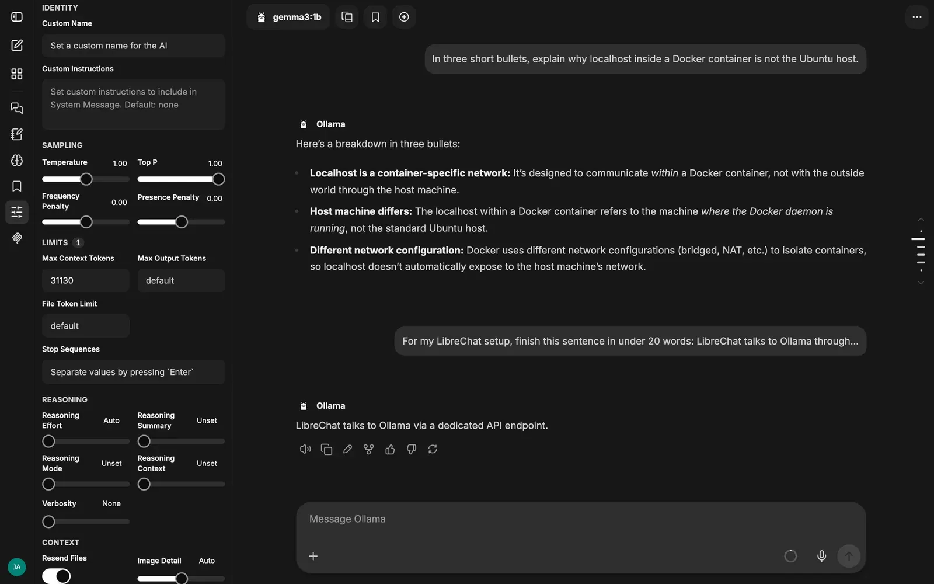The height and width of the screenshot is (584, 934).
Task: Open the gemma3:1b model selector
Action: pyautogui.click(x=289, y=17)
